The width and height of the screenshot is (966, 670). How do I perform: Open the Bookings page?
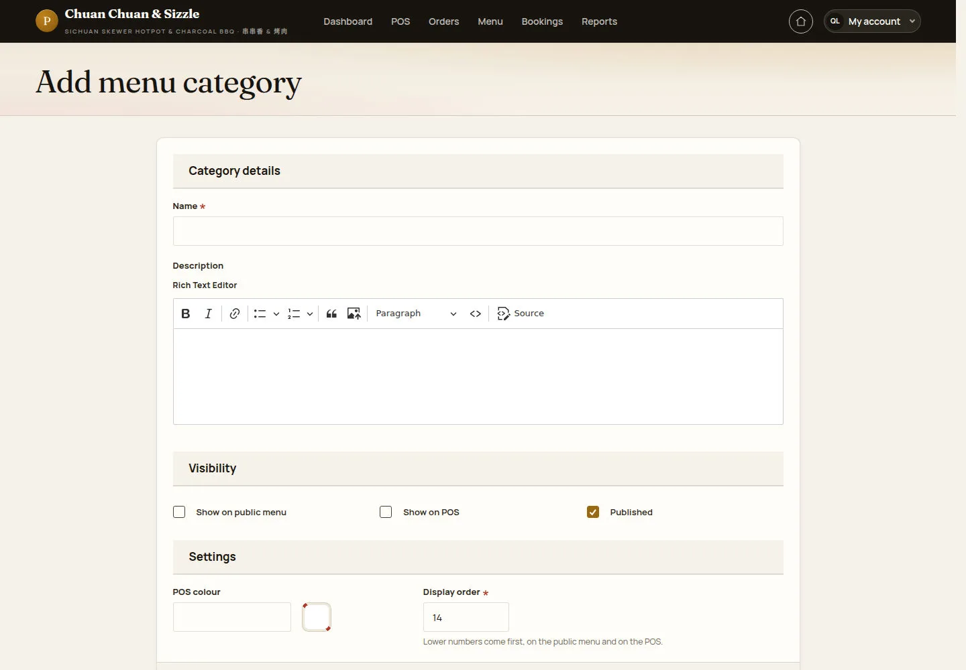542,21
